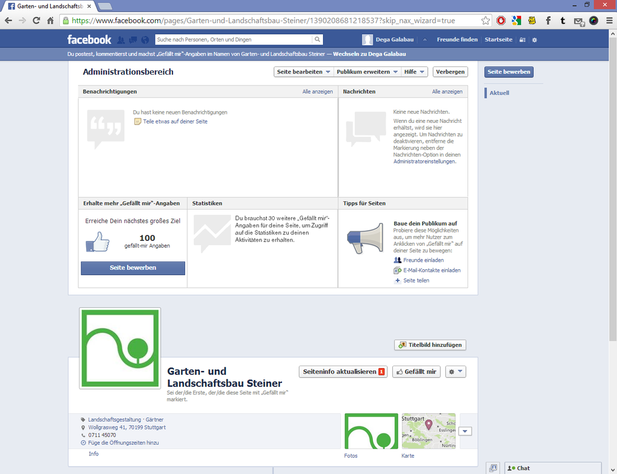Click the Facebook logo in header
Screen dimensions: 617x474
click(x=89, y=40)
